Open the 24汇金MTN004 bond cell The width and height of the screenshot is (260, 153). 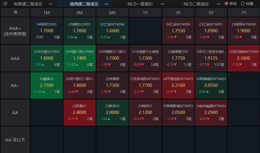click(x=178, y=31)
